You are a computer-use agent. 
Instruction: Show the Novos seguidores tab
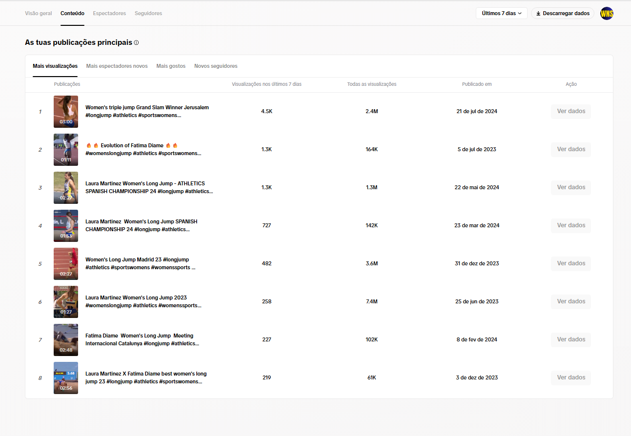216,66
